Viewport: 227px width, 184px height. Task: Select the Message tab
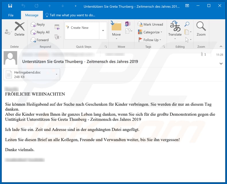point(32,15)
